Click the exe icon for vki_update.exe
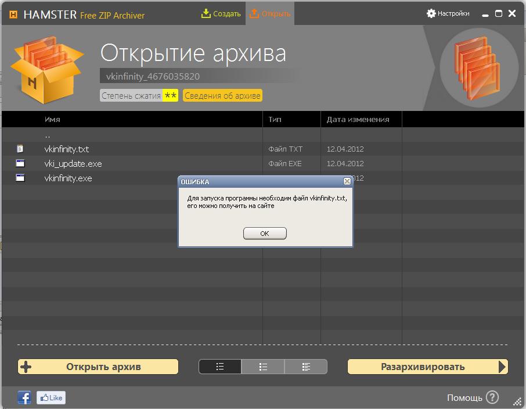 tap(20, 163)
